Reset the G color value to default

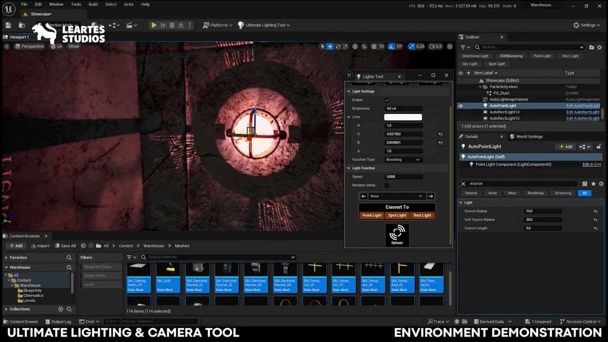[x=440, y=134]
